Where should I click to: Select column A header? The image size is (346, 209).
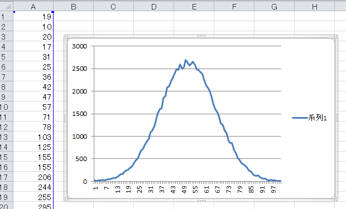(33, 7)
